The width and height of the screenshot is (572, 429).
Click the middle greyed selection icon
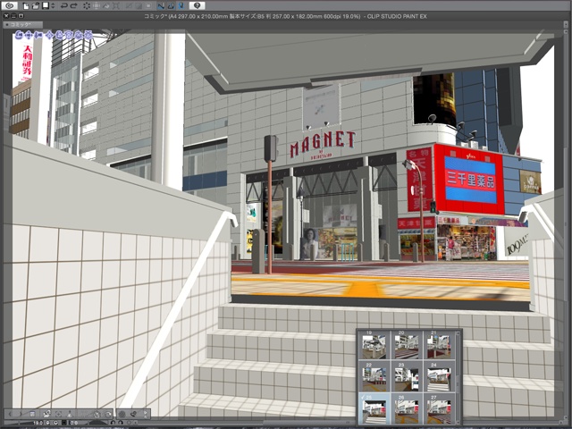click(x=139, y=6)
